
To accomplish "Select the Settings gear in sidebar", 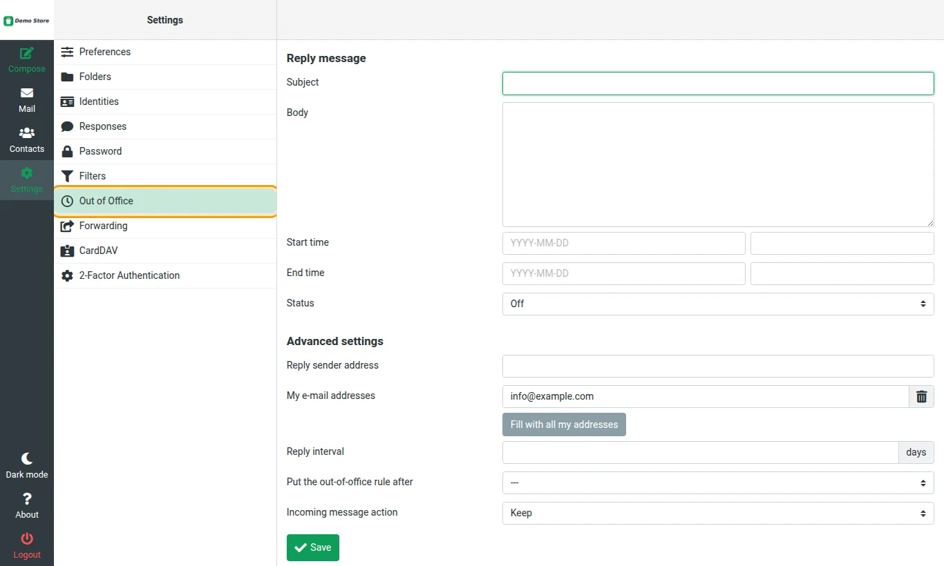I will [27, 180].
